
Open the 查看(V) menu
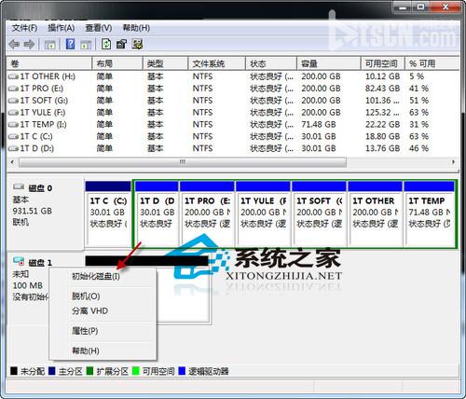coord(99,28)
